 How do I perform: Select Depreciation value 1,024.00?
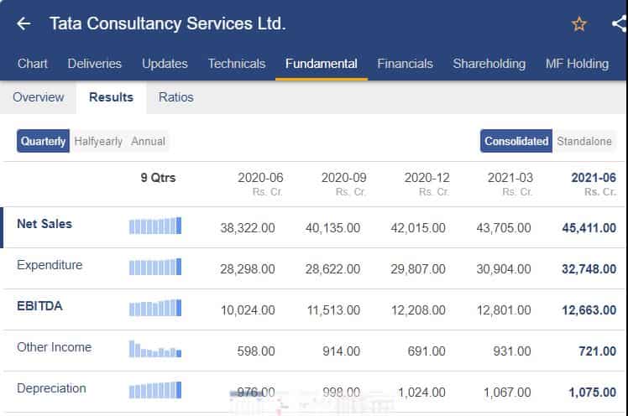[x=421, y=393]
